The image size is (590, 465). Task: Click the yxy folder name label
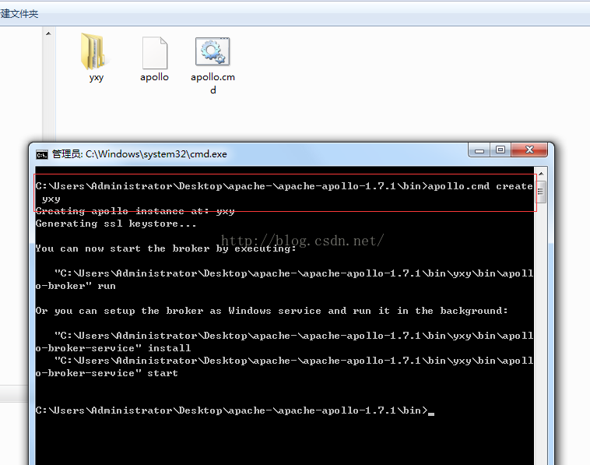(x=97, y=78)
